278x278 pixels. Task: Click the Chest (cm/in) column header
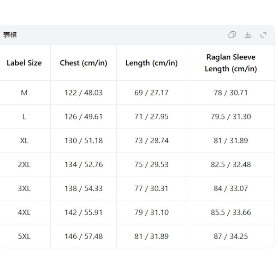point(83,63)
